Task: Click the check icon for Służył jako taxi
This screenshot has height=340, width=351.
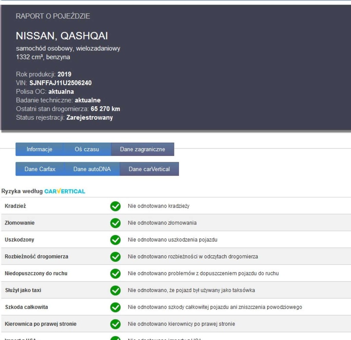Action: tap(115, 290)
